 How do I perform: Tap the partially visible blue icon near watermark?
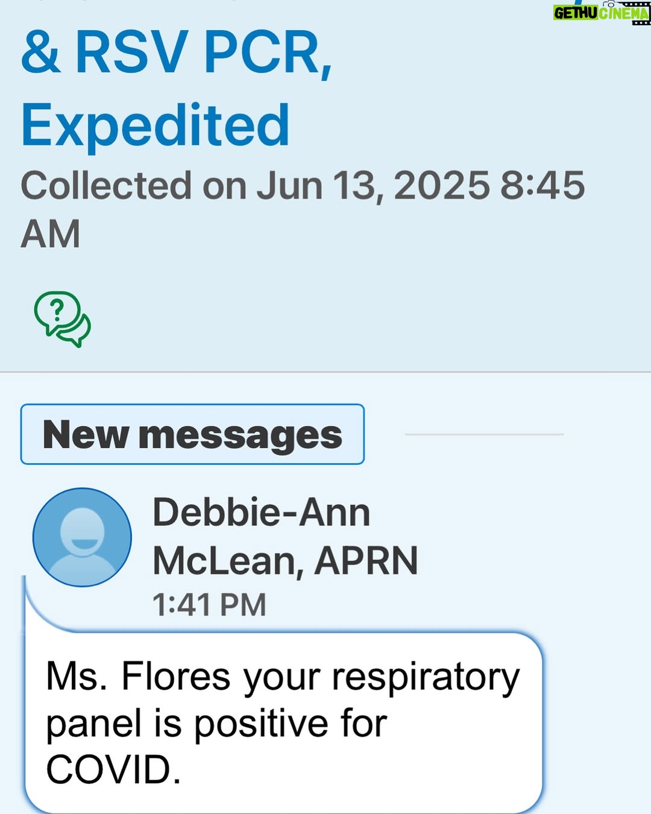(x=579, y=2)
